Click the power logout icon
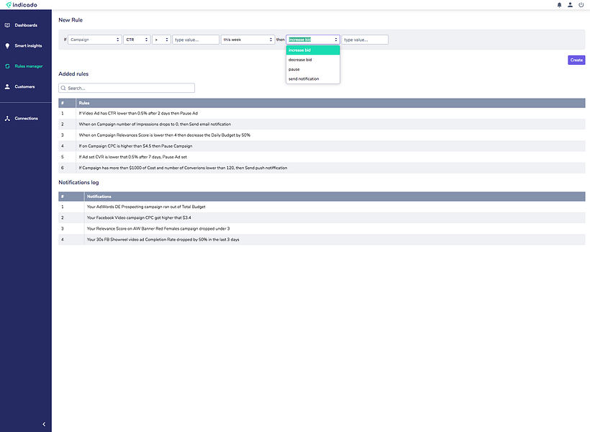 (x=581, y=5)
